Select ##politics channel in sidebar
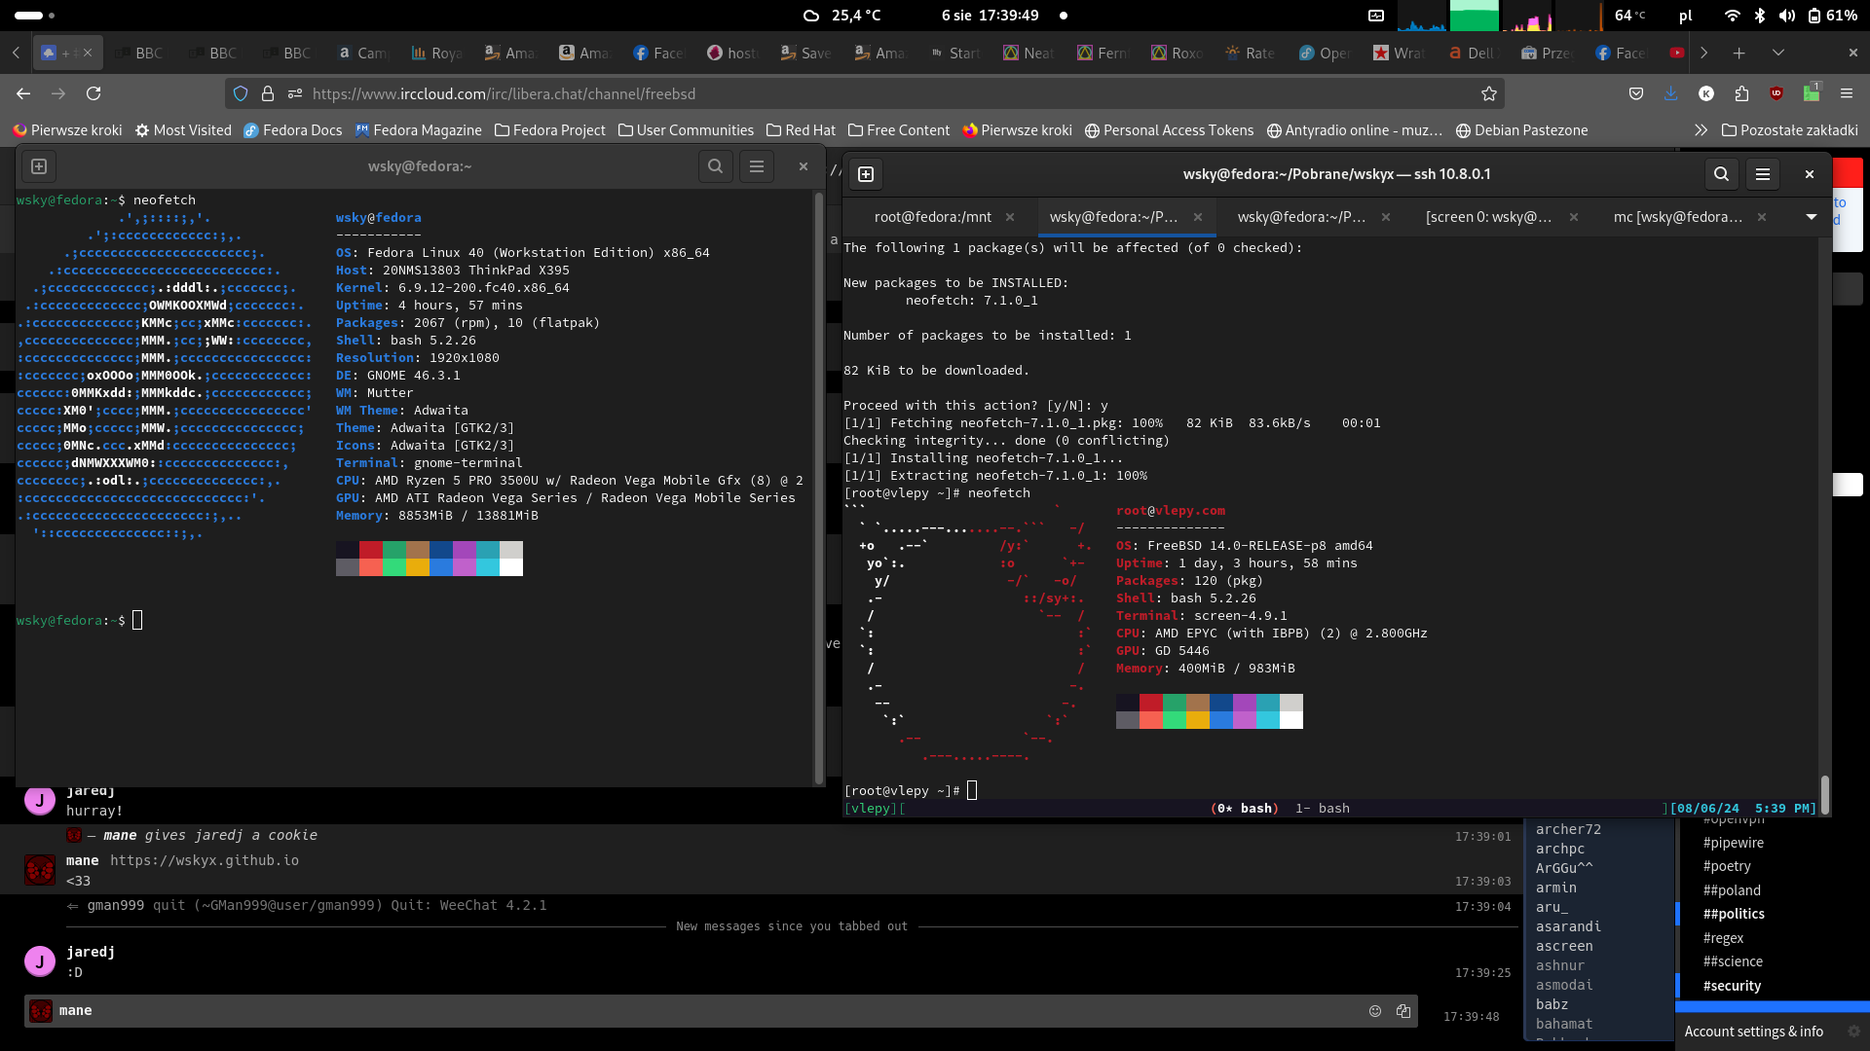The image size is (1870, 1051). click(x=1734, y=914)
